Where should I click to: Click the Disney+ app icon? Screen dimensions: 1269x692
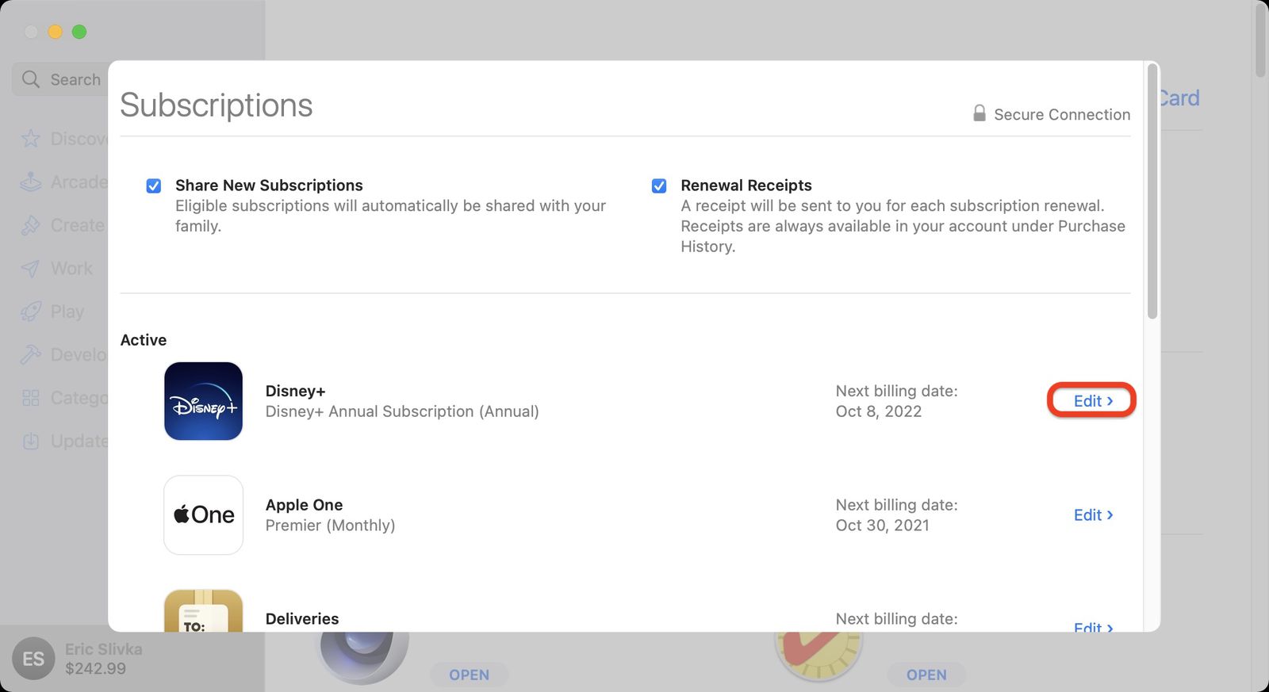[203, 401]
